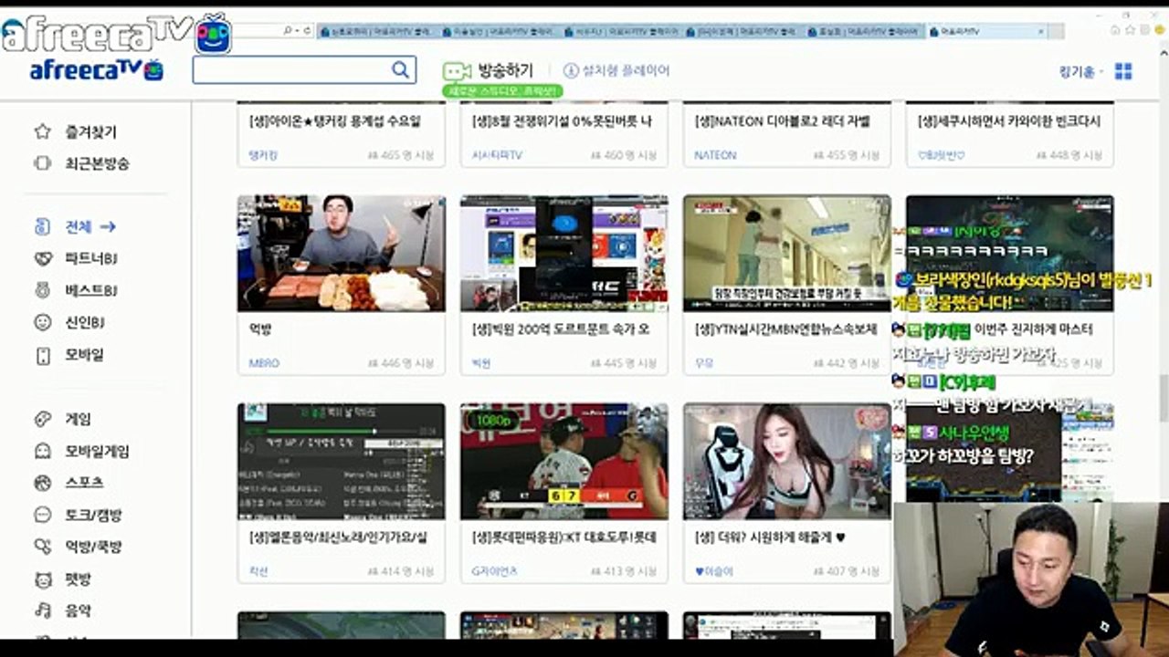
Task: Click title '[생]멜론음악/최신노래/인기가요/실'
Action: click(x=338, y=537)
